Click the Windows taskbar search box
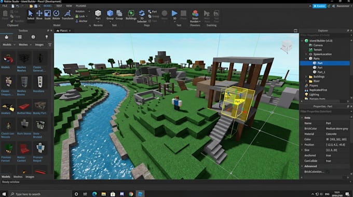 (40, 194)
